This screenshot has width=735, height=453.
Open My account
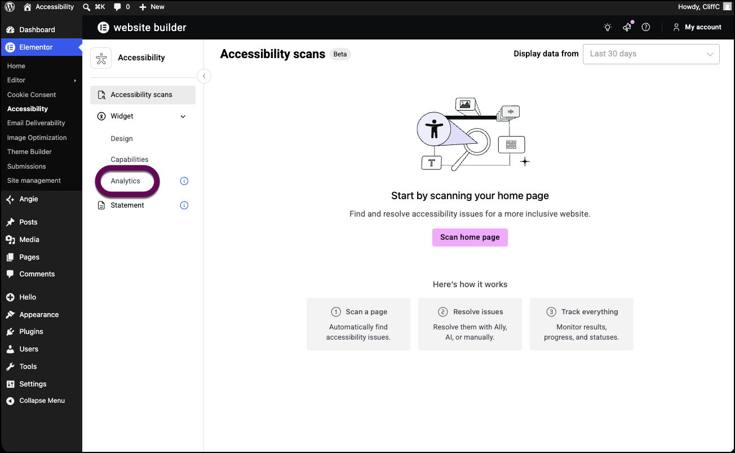(697, 27)
